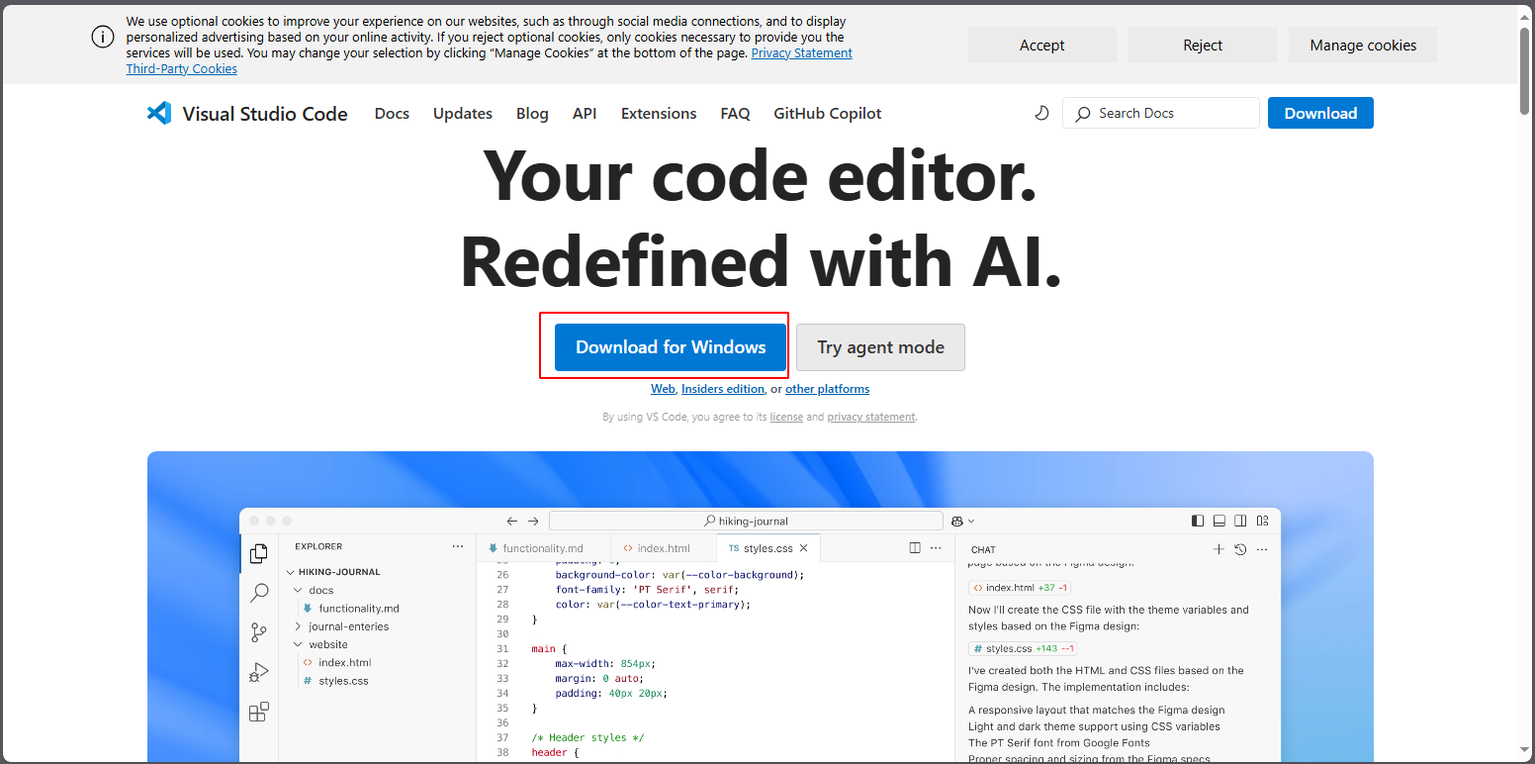
Task: Open the Search magnifier in the activity bar
Action: pyautogui.click(x=258, y=593)
